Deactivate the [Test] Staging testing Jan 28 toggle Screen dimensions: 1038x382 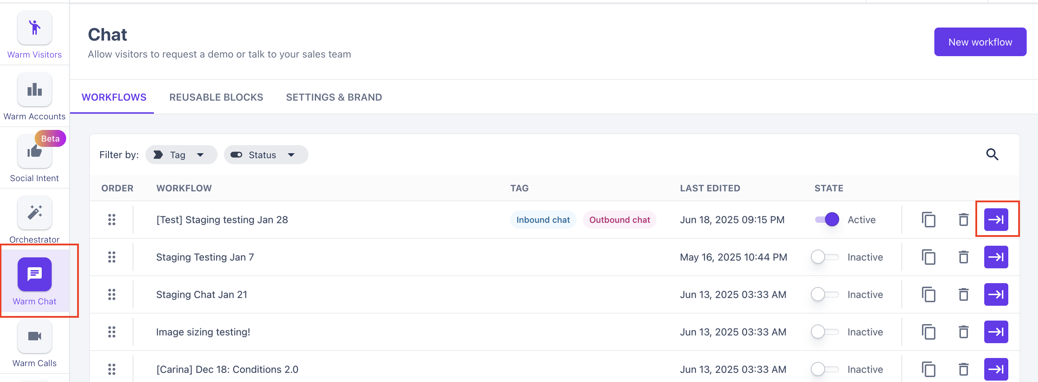click(x=827, y=220)
